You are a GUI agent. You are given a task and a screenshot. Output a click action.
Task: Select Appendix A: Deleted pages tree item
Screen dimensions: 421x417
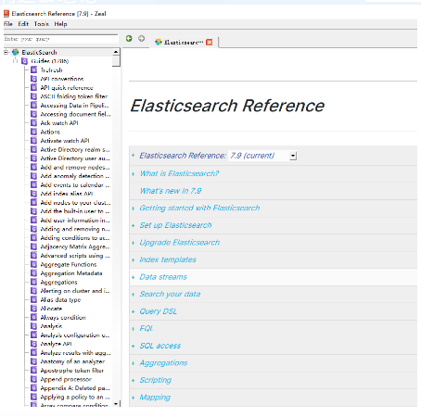coord(75,388)
